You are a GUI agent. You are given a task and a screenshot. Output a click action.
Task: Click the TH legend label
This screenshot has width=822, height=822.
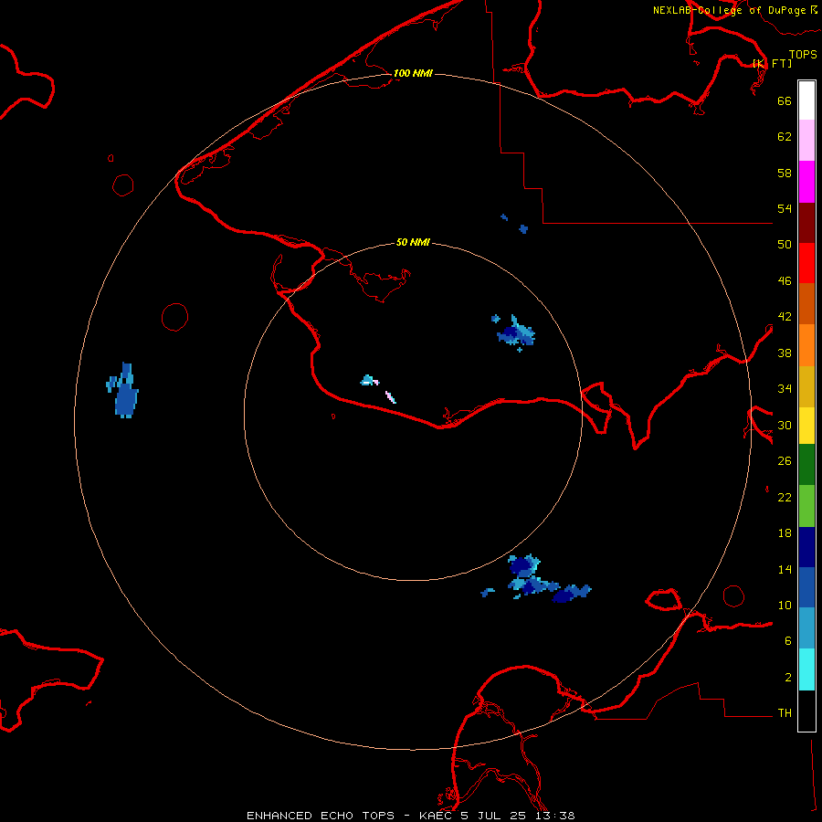coord(785,713)
